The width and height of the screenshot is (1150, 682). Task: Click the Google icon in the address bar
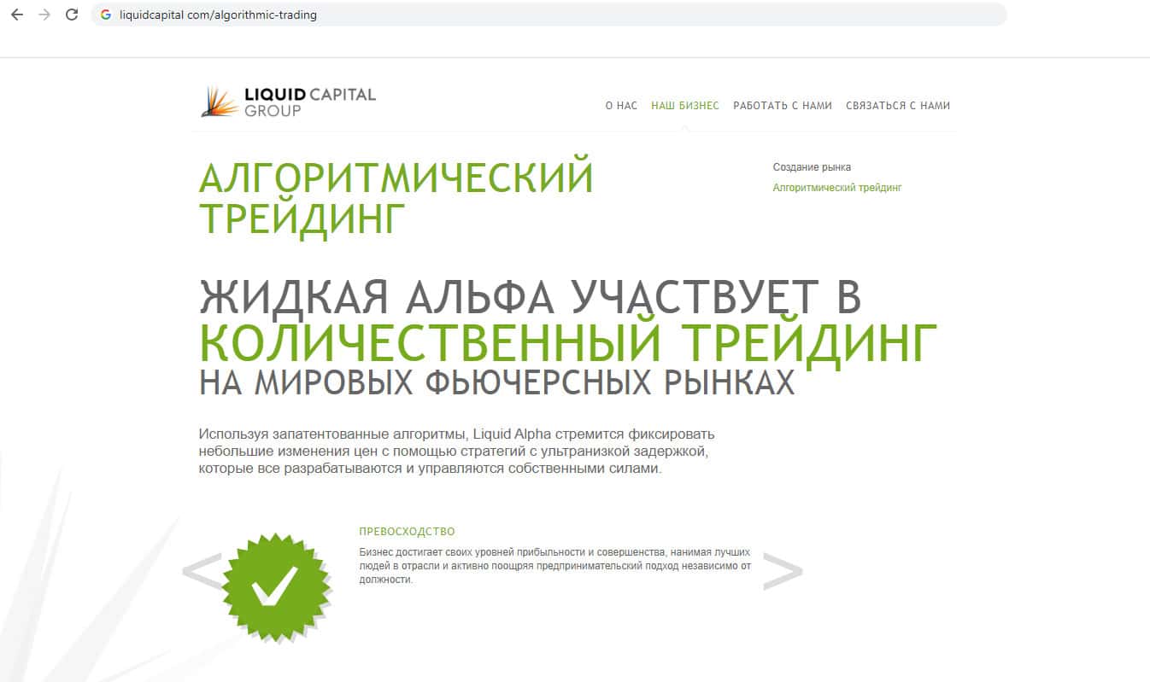pyautogui.click(x=106, y=15)
